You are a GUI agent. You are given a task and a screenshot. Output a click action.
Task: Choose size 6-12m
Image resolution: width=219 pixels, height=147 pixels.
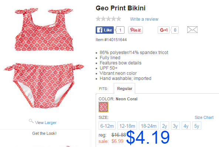coord(107,126)
